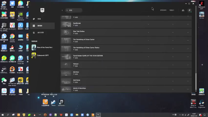Image resolution: width=208 pixels, height=117 pixels.
Task: Open World of Warships options menu
Action: click(x=188, y=89)
